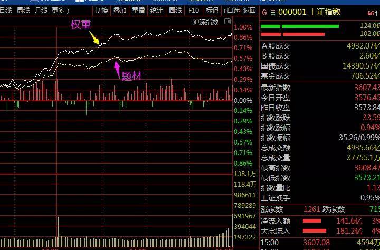
Task: Open the 统计 statistics tool
Action: pyautogui.click(x=157, y=10)
